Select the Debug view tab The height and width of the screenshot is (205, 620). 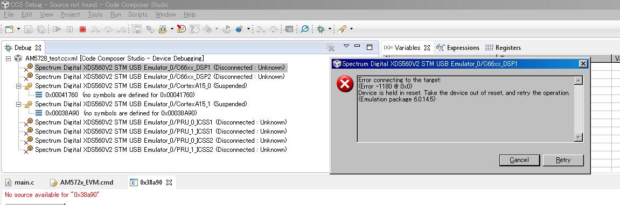tap(23, 48)
